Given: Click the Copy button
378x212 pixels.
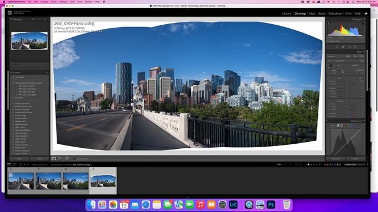Looking at the screenshot, I should (19, 158).
